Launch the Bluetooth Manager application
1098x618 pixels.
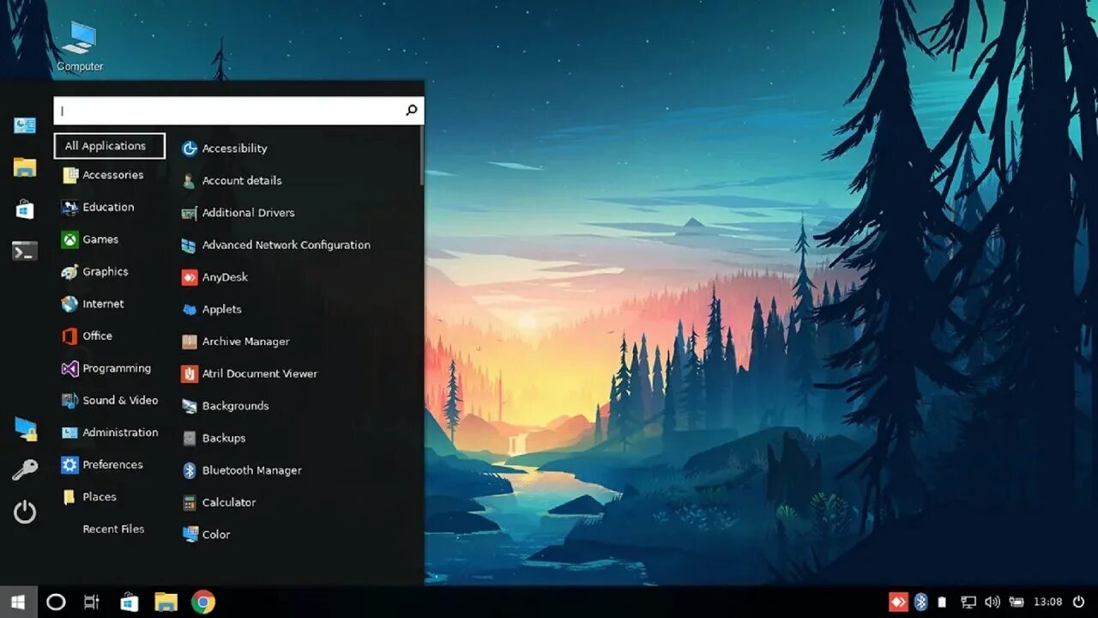pos(251,470)
